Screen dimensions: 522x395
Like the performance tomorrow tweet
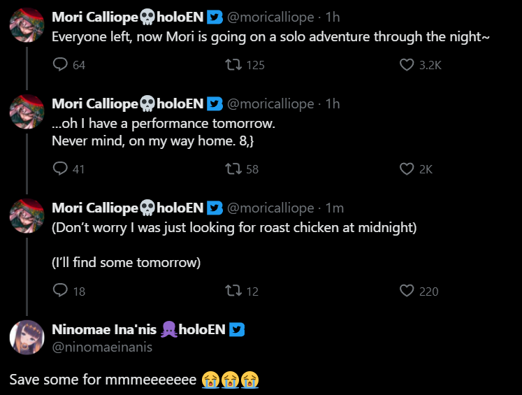[x=407, y=168]
